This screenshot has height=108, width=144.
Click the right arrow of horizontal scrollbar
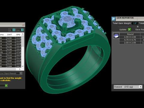(20, 69)
